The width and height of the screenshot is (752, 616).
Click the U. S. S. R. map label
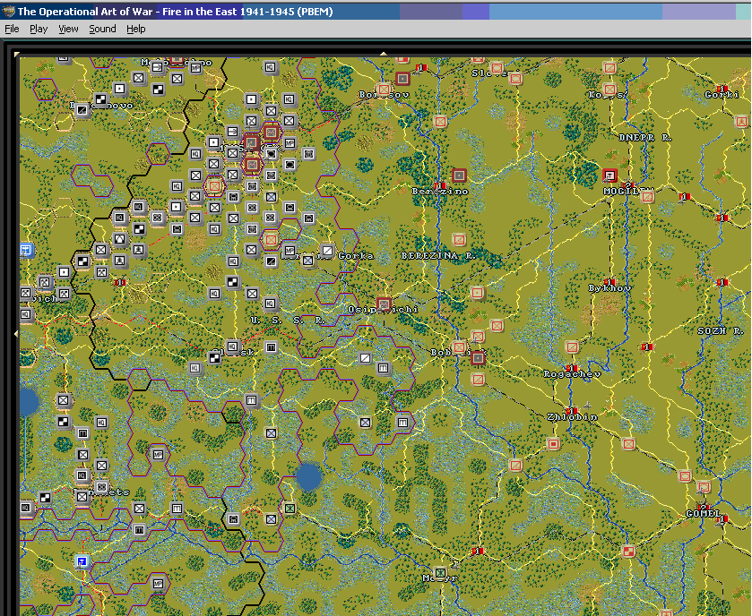tap(288, 320)
